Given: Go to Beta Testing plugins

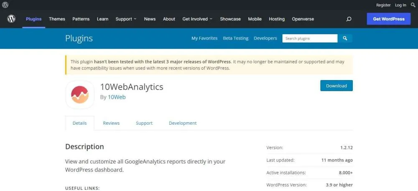Looking at the screenshot, I should 236,38.
